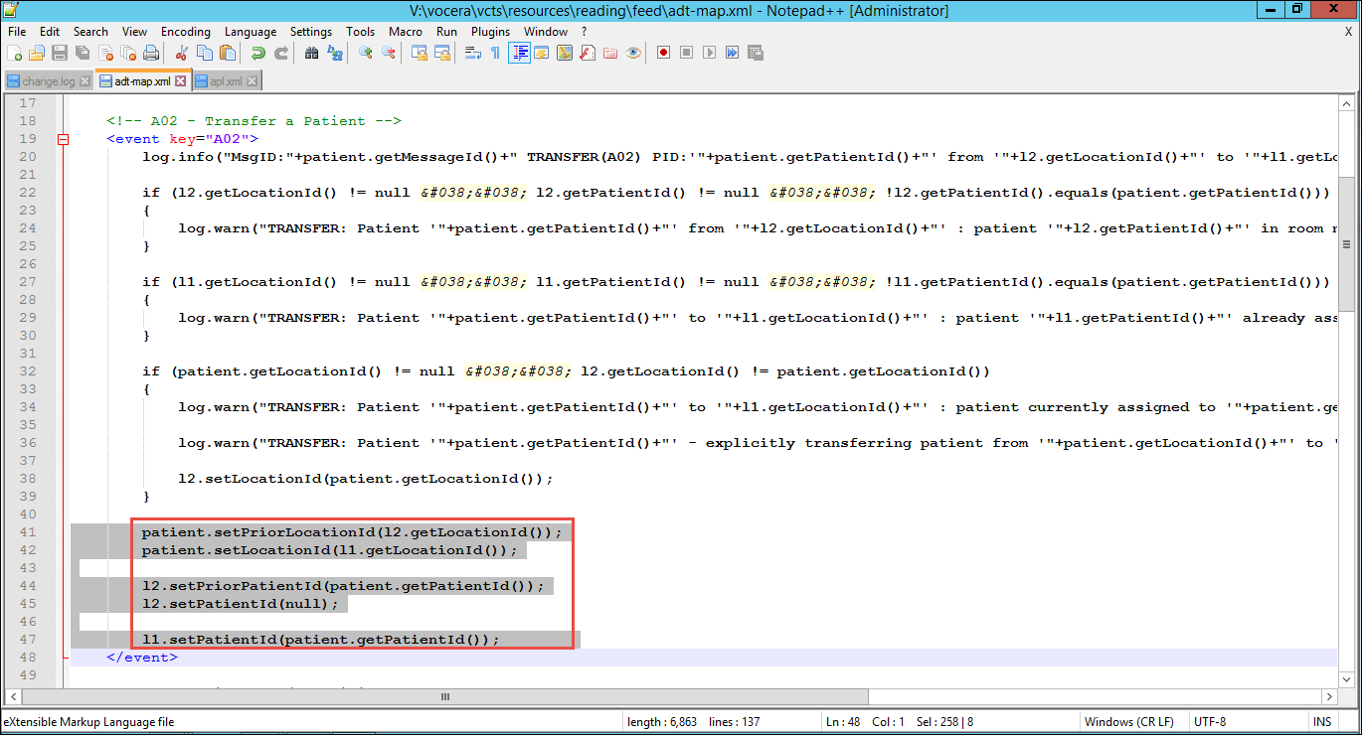Toggle synchronized vertical scrolling icon

click(x=420, y=53)
